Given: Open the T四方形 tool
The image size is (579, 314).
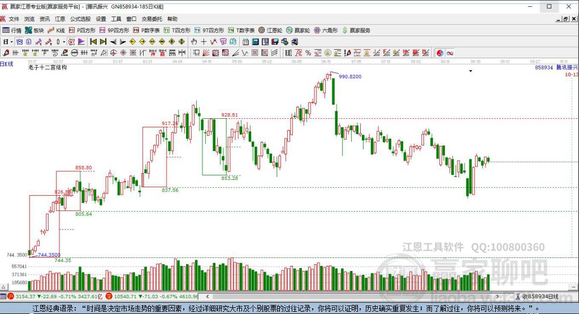Looking at the screenshot, I should tap(177, 31).
